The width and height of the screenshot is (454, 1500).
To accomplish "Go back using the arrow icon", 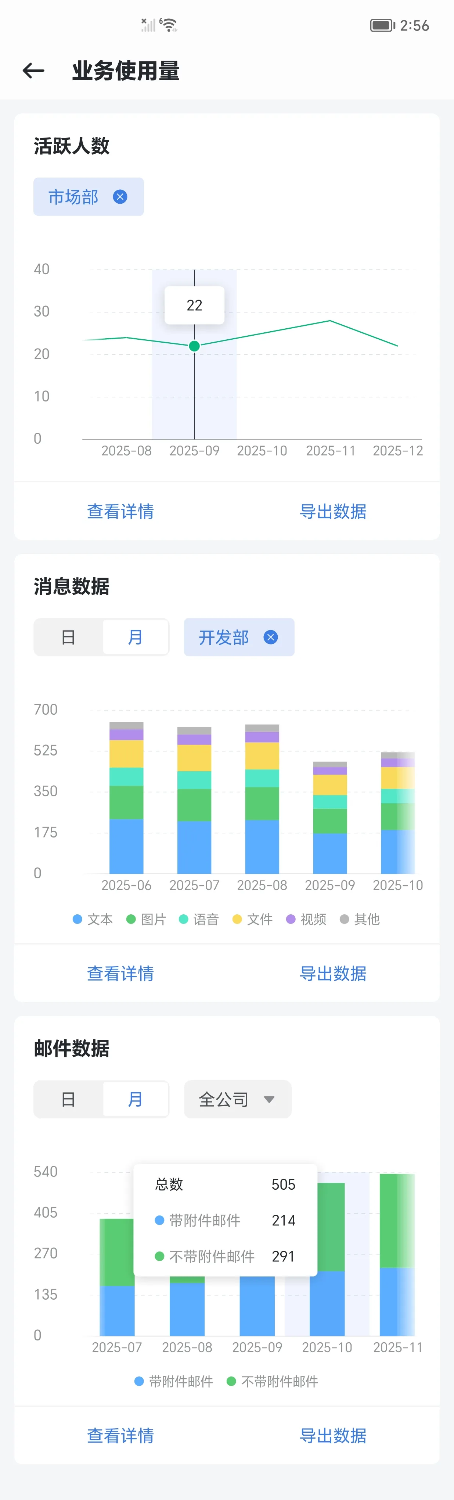I will pyautogui.click(x=33, y=71).
